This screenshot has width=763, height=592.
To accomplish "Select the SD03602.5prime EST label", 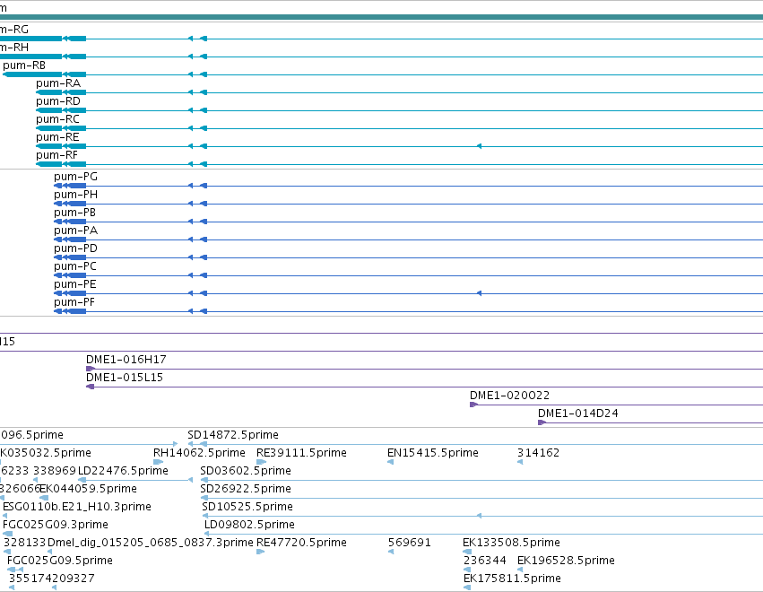I will pos(246,471).
